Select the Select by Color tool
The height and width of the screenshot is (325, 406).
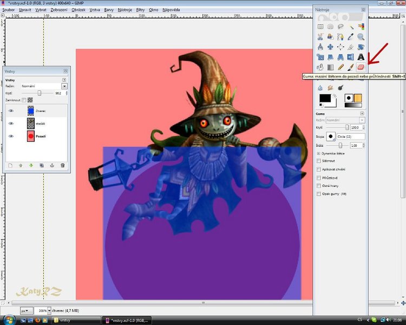(x=361, y=27)
